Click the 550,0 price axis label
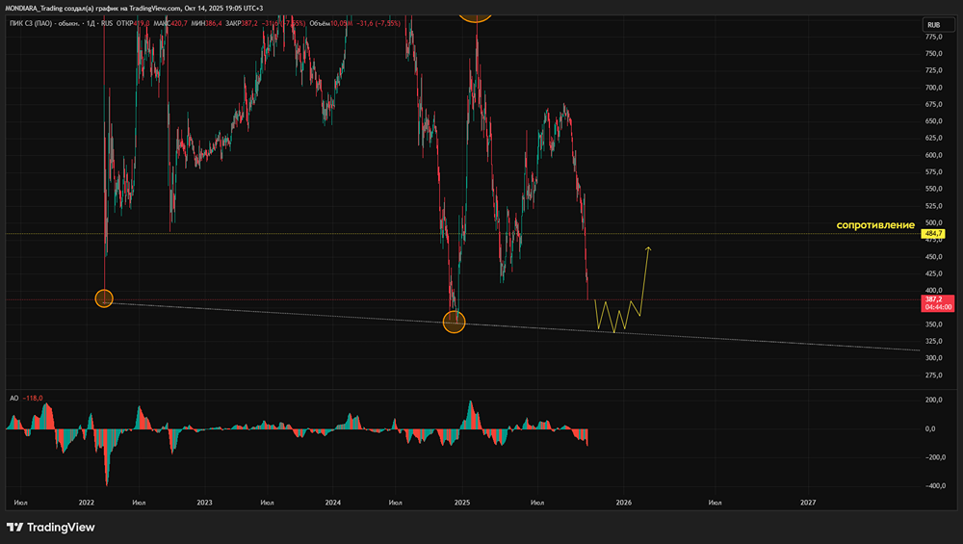The height and width of the screenshot is (544, 963). tap(933, 189)
